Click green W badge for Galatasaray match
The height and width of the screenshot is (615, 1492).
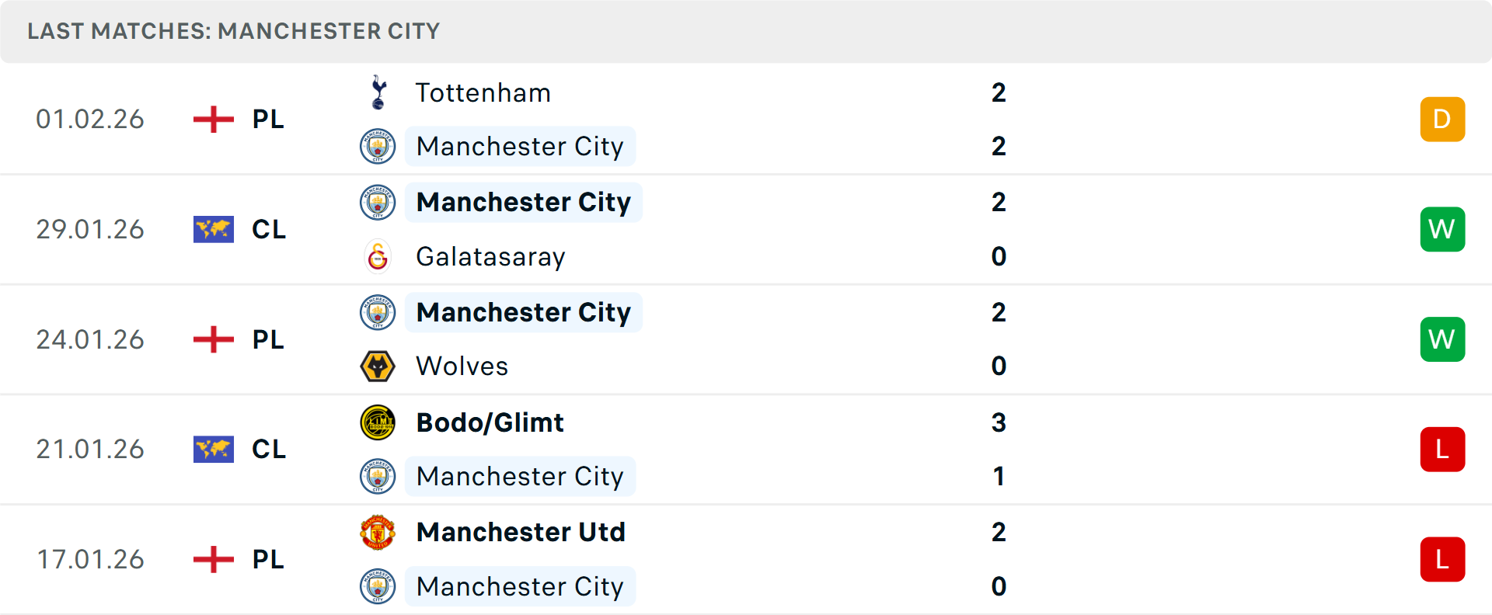[1442, 229]
